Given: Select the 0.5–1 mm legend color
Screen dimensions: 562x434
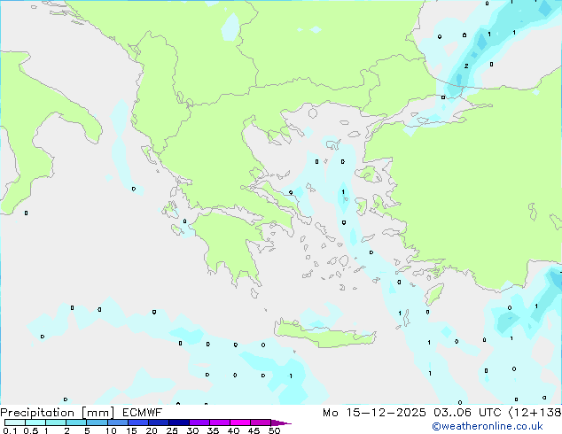Looking at the screenshot, I should (35, 422).
